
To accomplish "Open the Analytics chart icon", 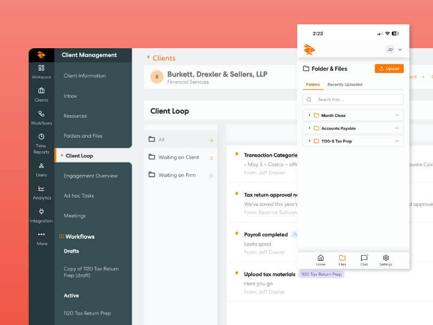I will (x=42, y=188).
